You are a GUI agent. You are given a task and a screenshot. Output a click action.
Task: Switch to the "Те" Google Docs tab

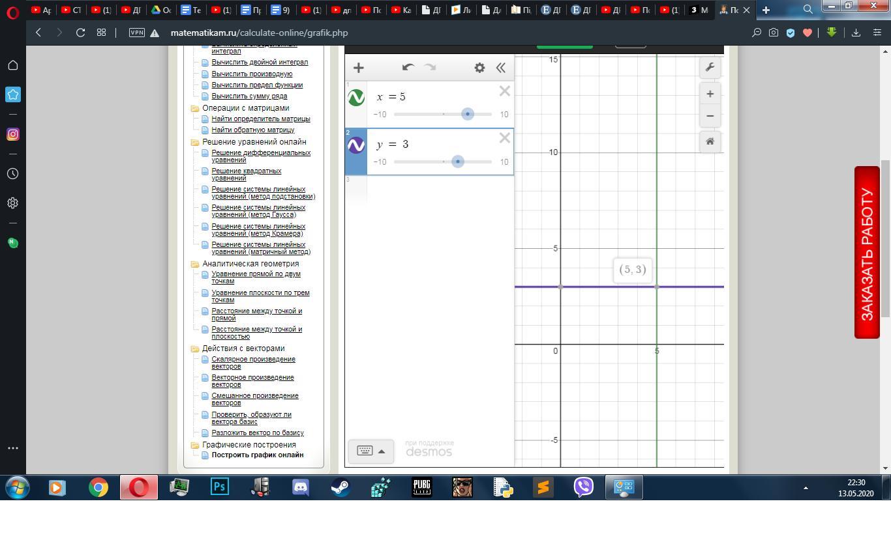(x=190, y=10)
